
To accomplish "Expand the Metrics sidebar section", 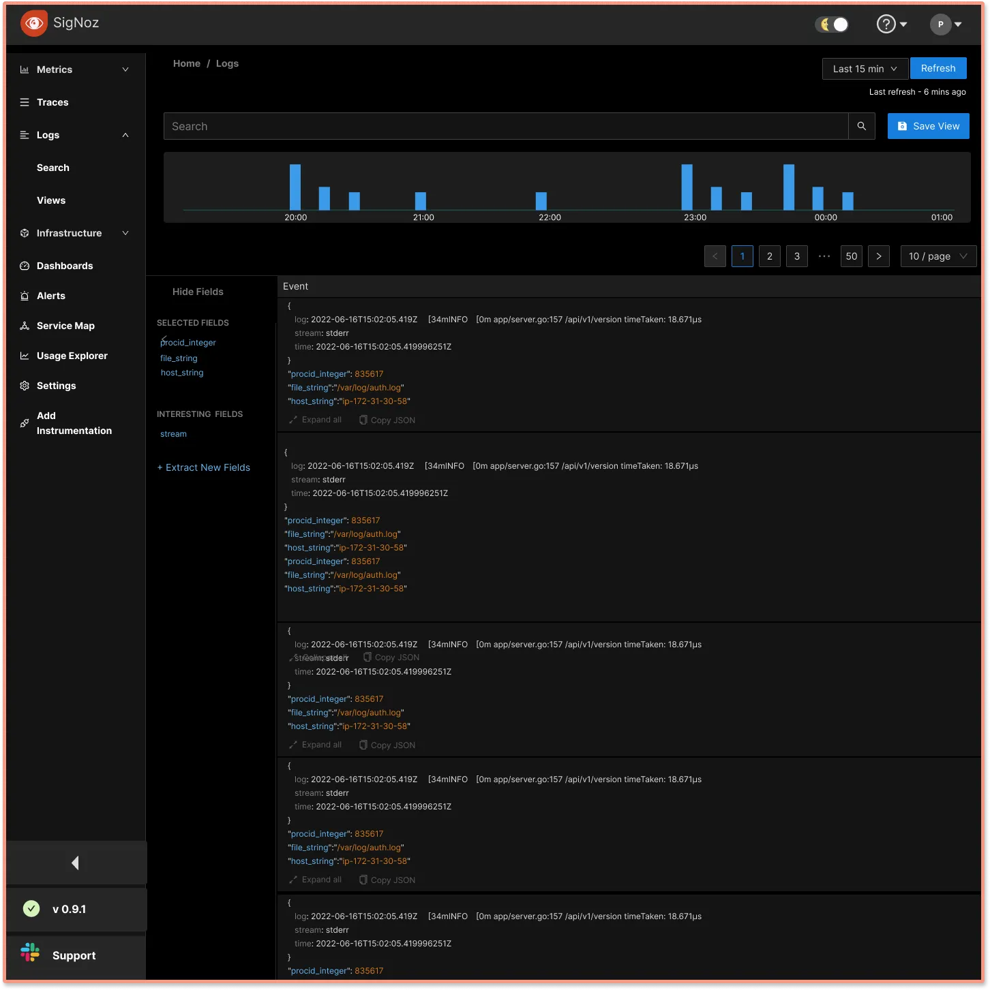I will click(74, 69).
